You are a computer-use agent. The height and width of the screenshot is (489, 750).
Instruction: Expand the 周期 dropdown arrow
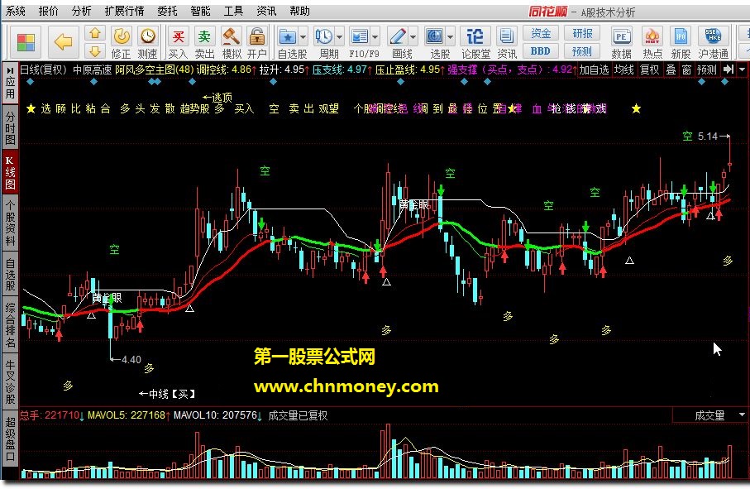pos(339,36)
